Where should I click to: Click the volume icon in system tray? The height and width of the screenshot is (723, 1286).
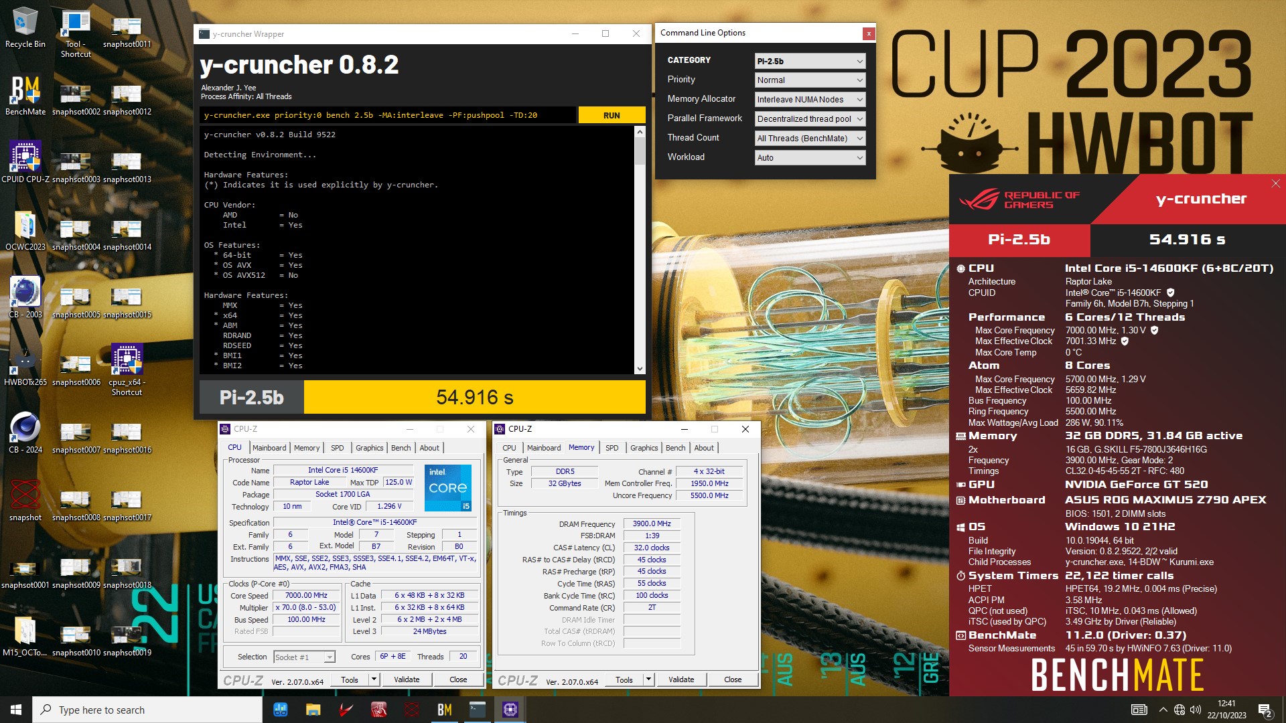[x=1196, y=710]
